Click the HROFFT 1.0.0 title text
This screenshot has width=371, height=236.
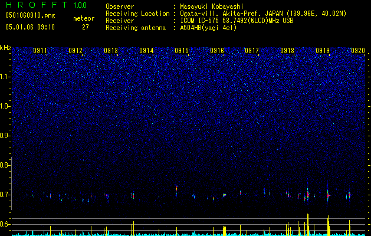46,5
